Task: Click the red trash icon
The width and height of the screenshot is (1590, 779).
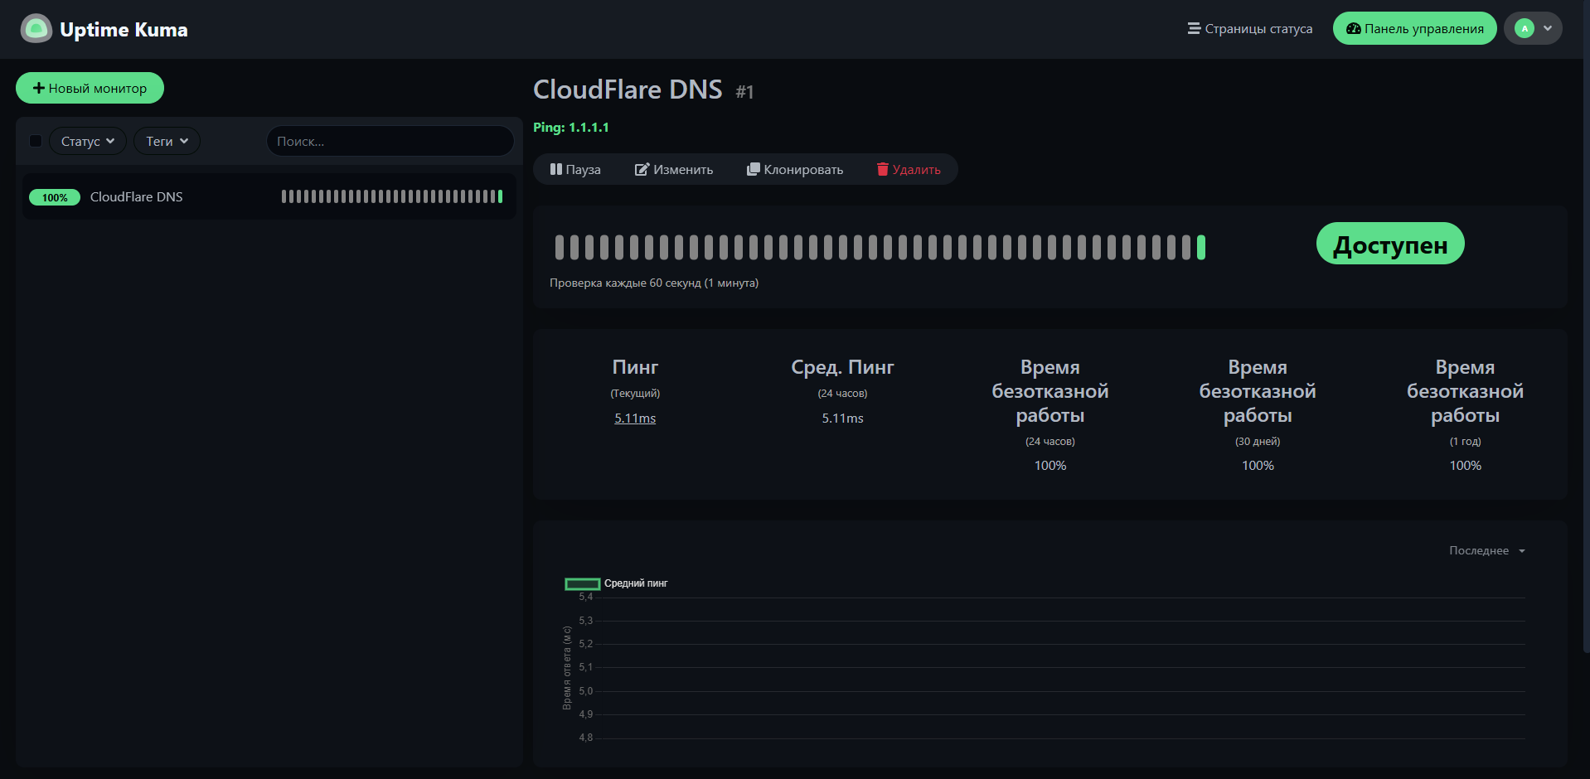Action: click(882, 169)
